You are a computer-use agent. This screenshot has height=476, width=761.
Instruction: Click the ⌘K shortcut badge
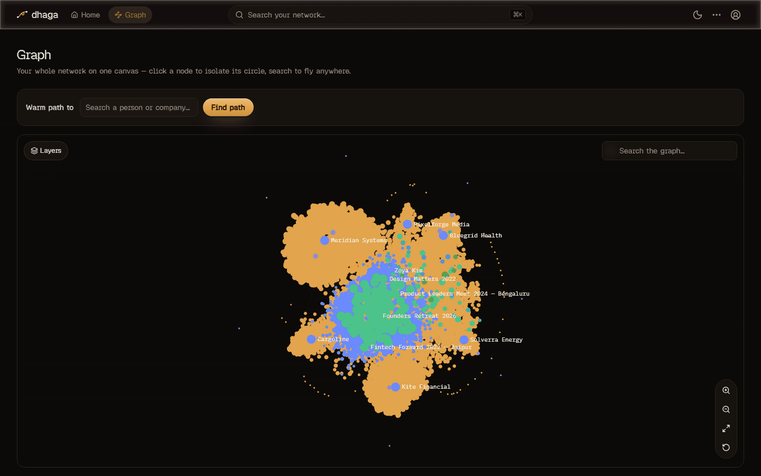(x=517, y=15)
